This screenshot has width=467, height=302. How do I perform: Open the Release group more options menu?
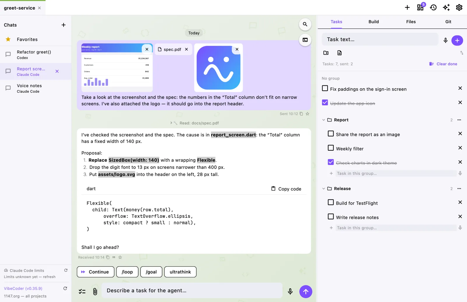tap(459, 189)
